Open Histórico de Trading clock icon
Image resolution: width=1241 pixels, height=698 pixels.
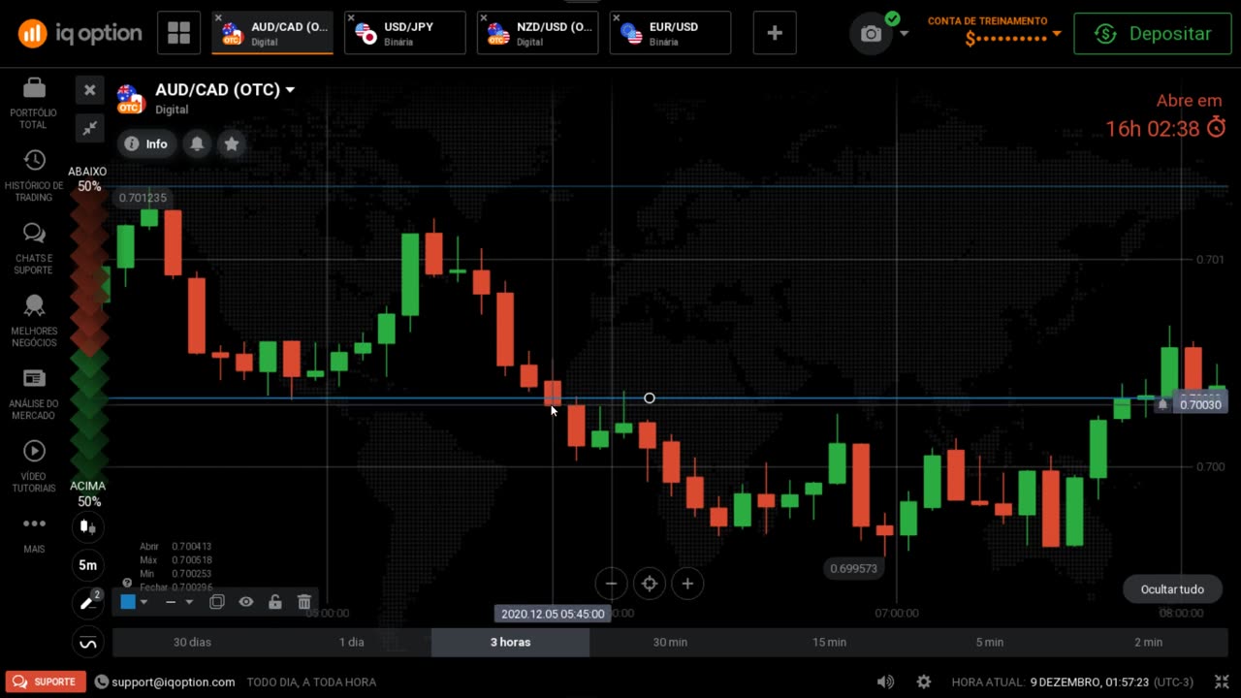tap(34, 161)
